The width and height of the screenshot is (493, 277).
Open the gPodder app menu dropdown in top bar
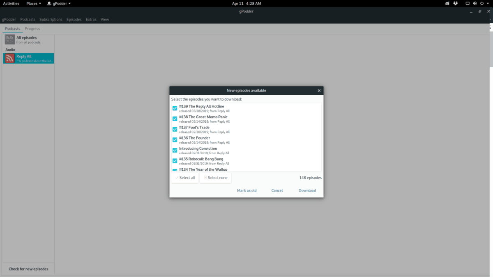point(59,3)
